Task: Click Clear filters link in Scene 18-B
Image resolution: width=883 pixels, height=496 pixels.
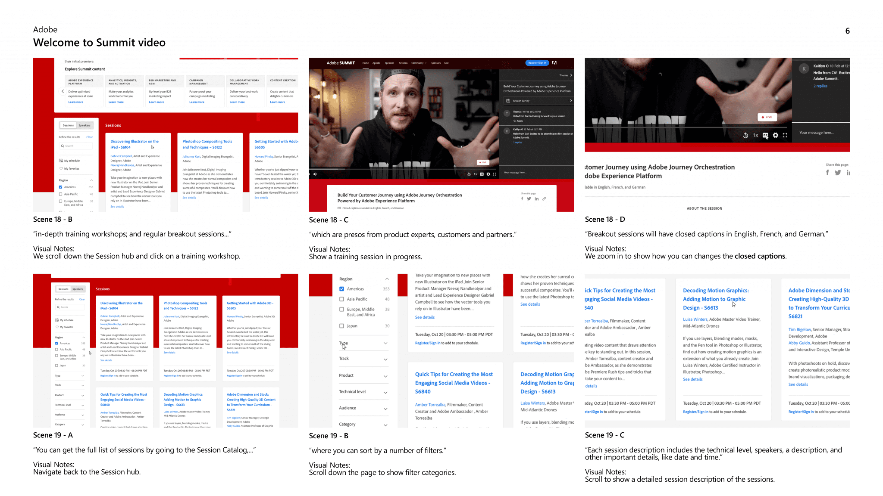Action: pyautogui.click(x=89, y=137)
